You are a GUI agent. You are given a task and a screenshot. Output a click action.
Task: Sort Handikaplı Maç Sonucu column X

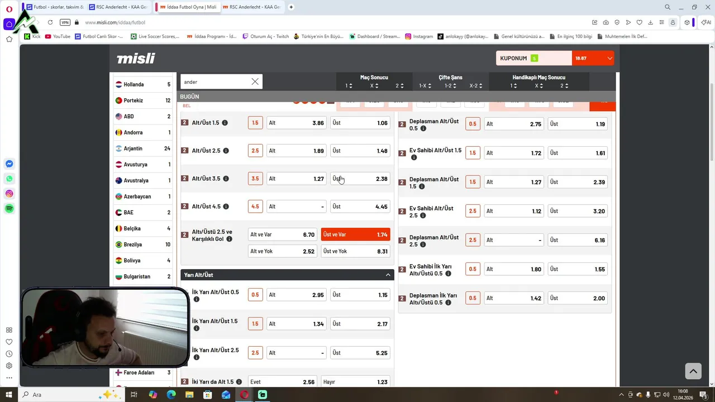coord(538,86)
